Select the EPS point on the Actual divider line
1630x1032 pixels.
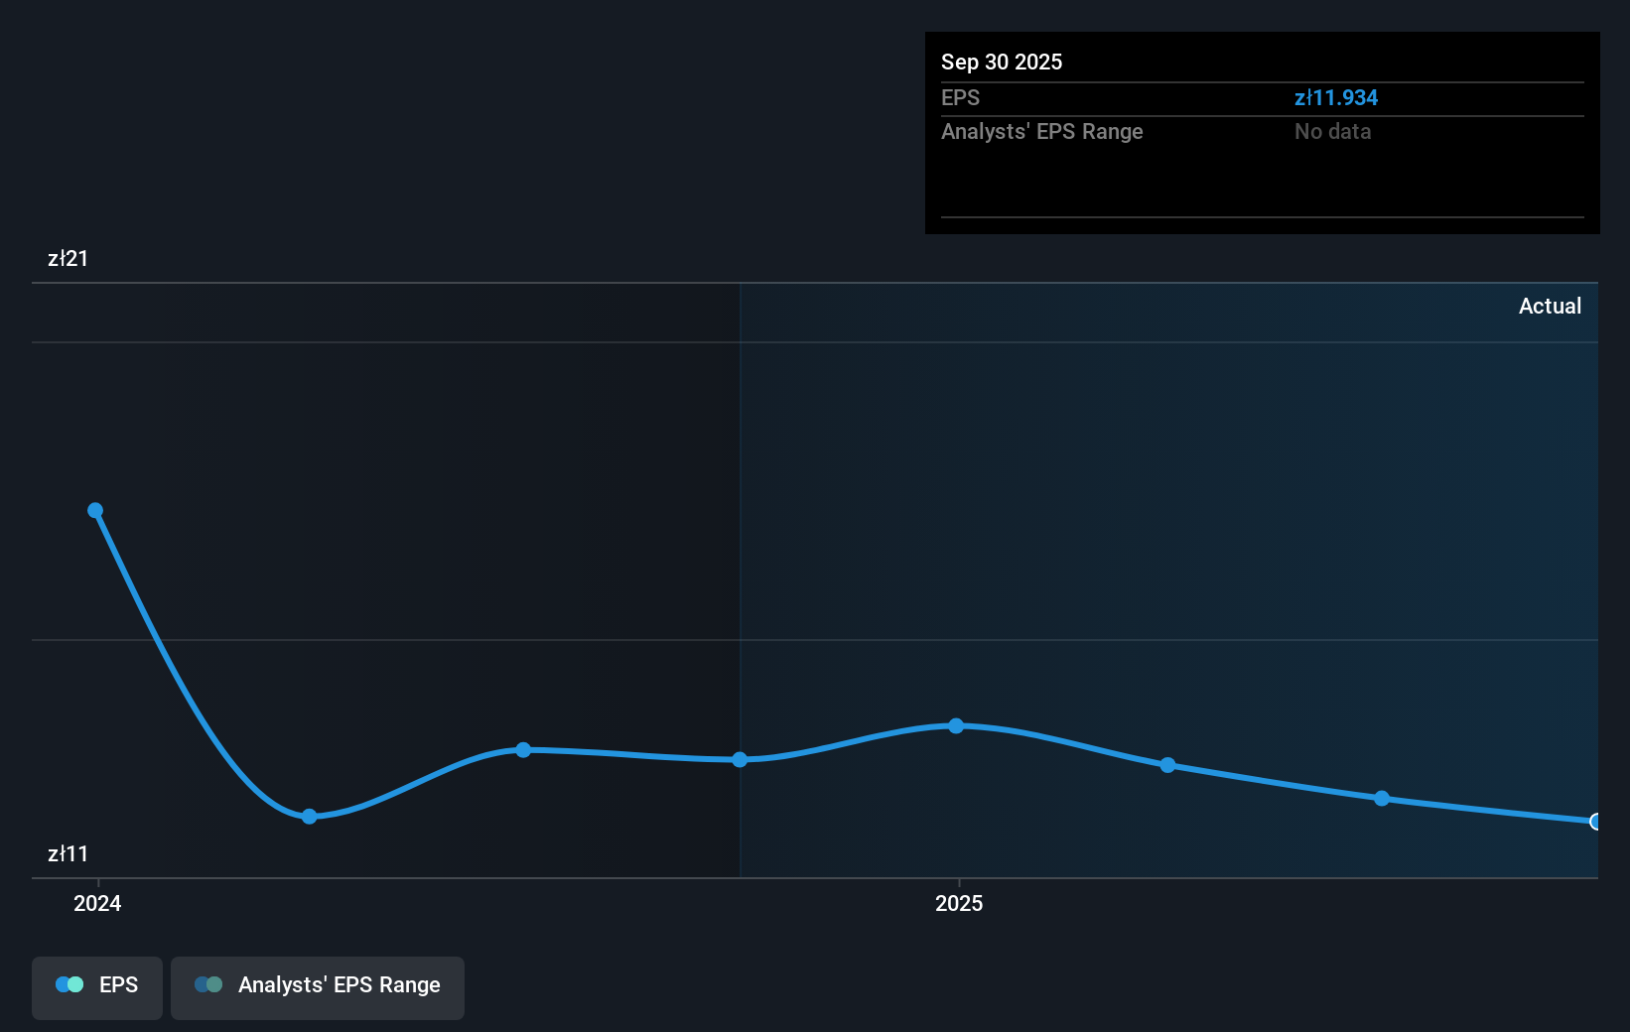click(x=740, y=759)
